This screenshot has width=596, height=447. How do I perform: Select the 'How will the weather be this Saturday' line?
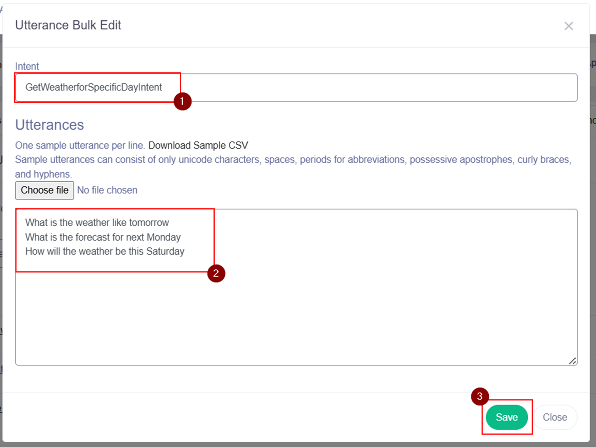point(105,251)
